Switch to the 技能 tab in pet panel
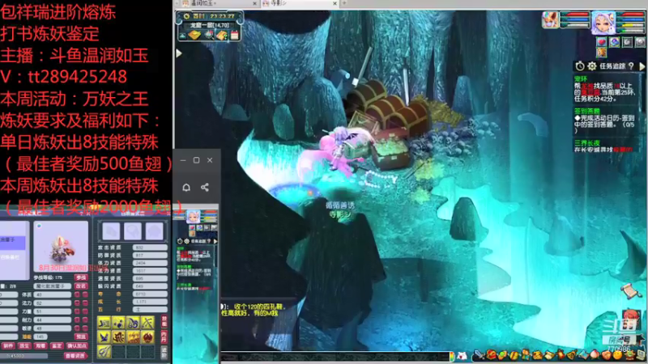This screenshot has height=364, width=648. [x=164, y=321]
